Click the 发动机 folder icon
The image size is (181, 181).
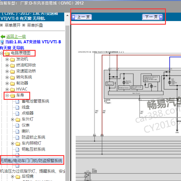(12, 60)
